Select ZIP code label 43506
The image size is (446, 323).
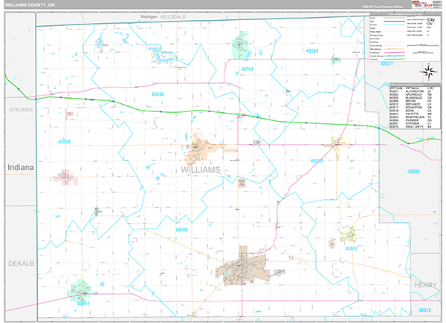click(x=181, y=229)
